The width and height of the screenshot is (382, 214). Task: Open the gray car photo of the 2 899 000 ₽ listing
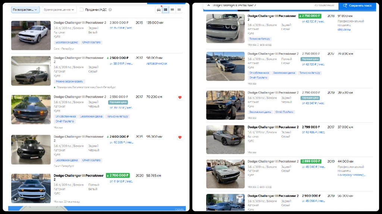click(x=225, y=174)
